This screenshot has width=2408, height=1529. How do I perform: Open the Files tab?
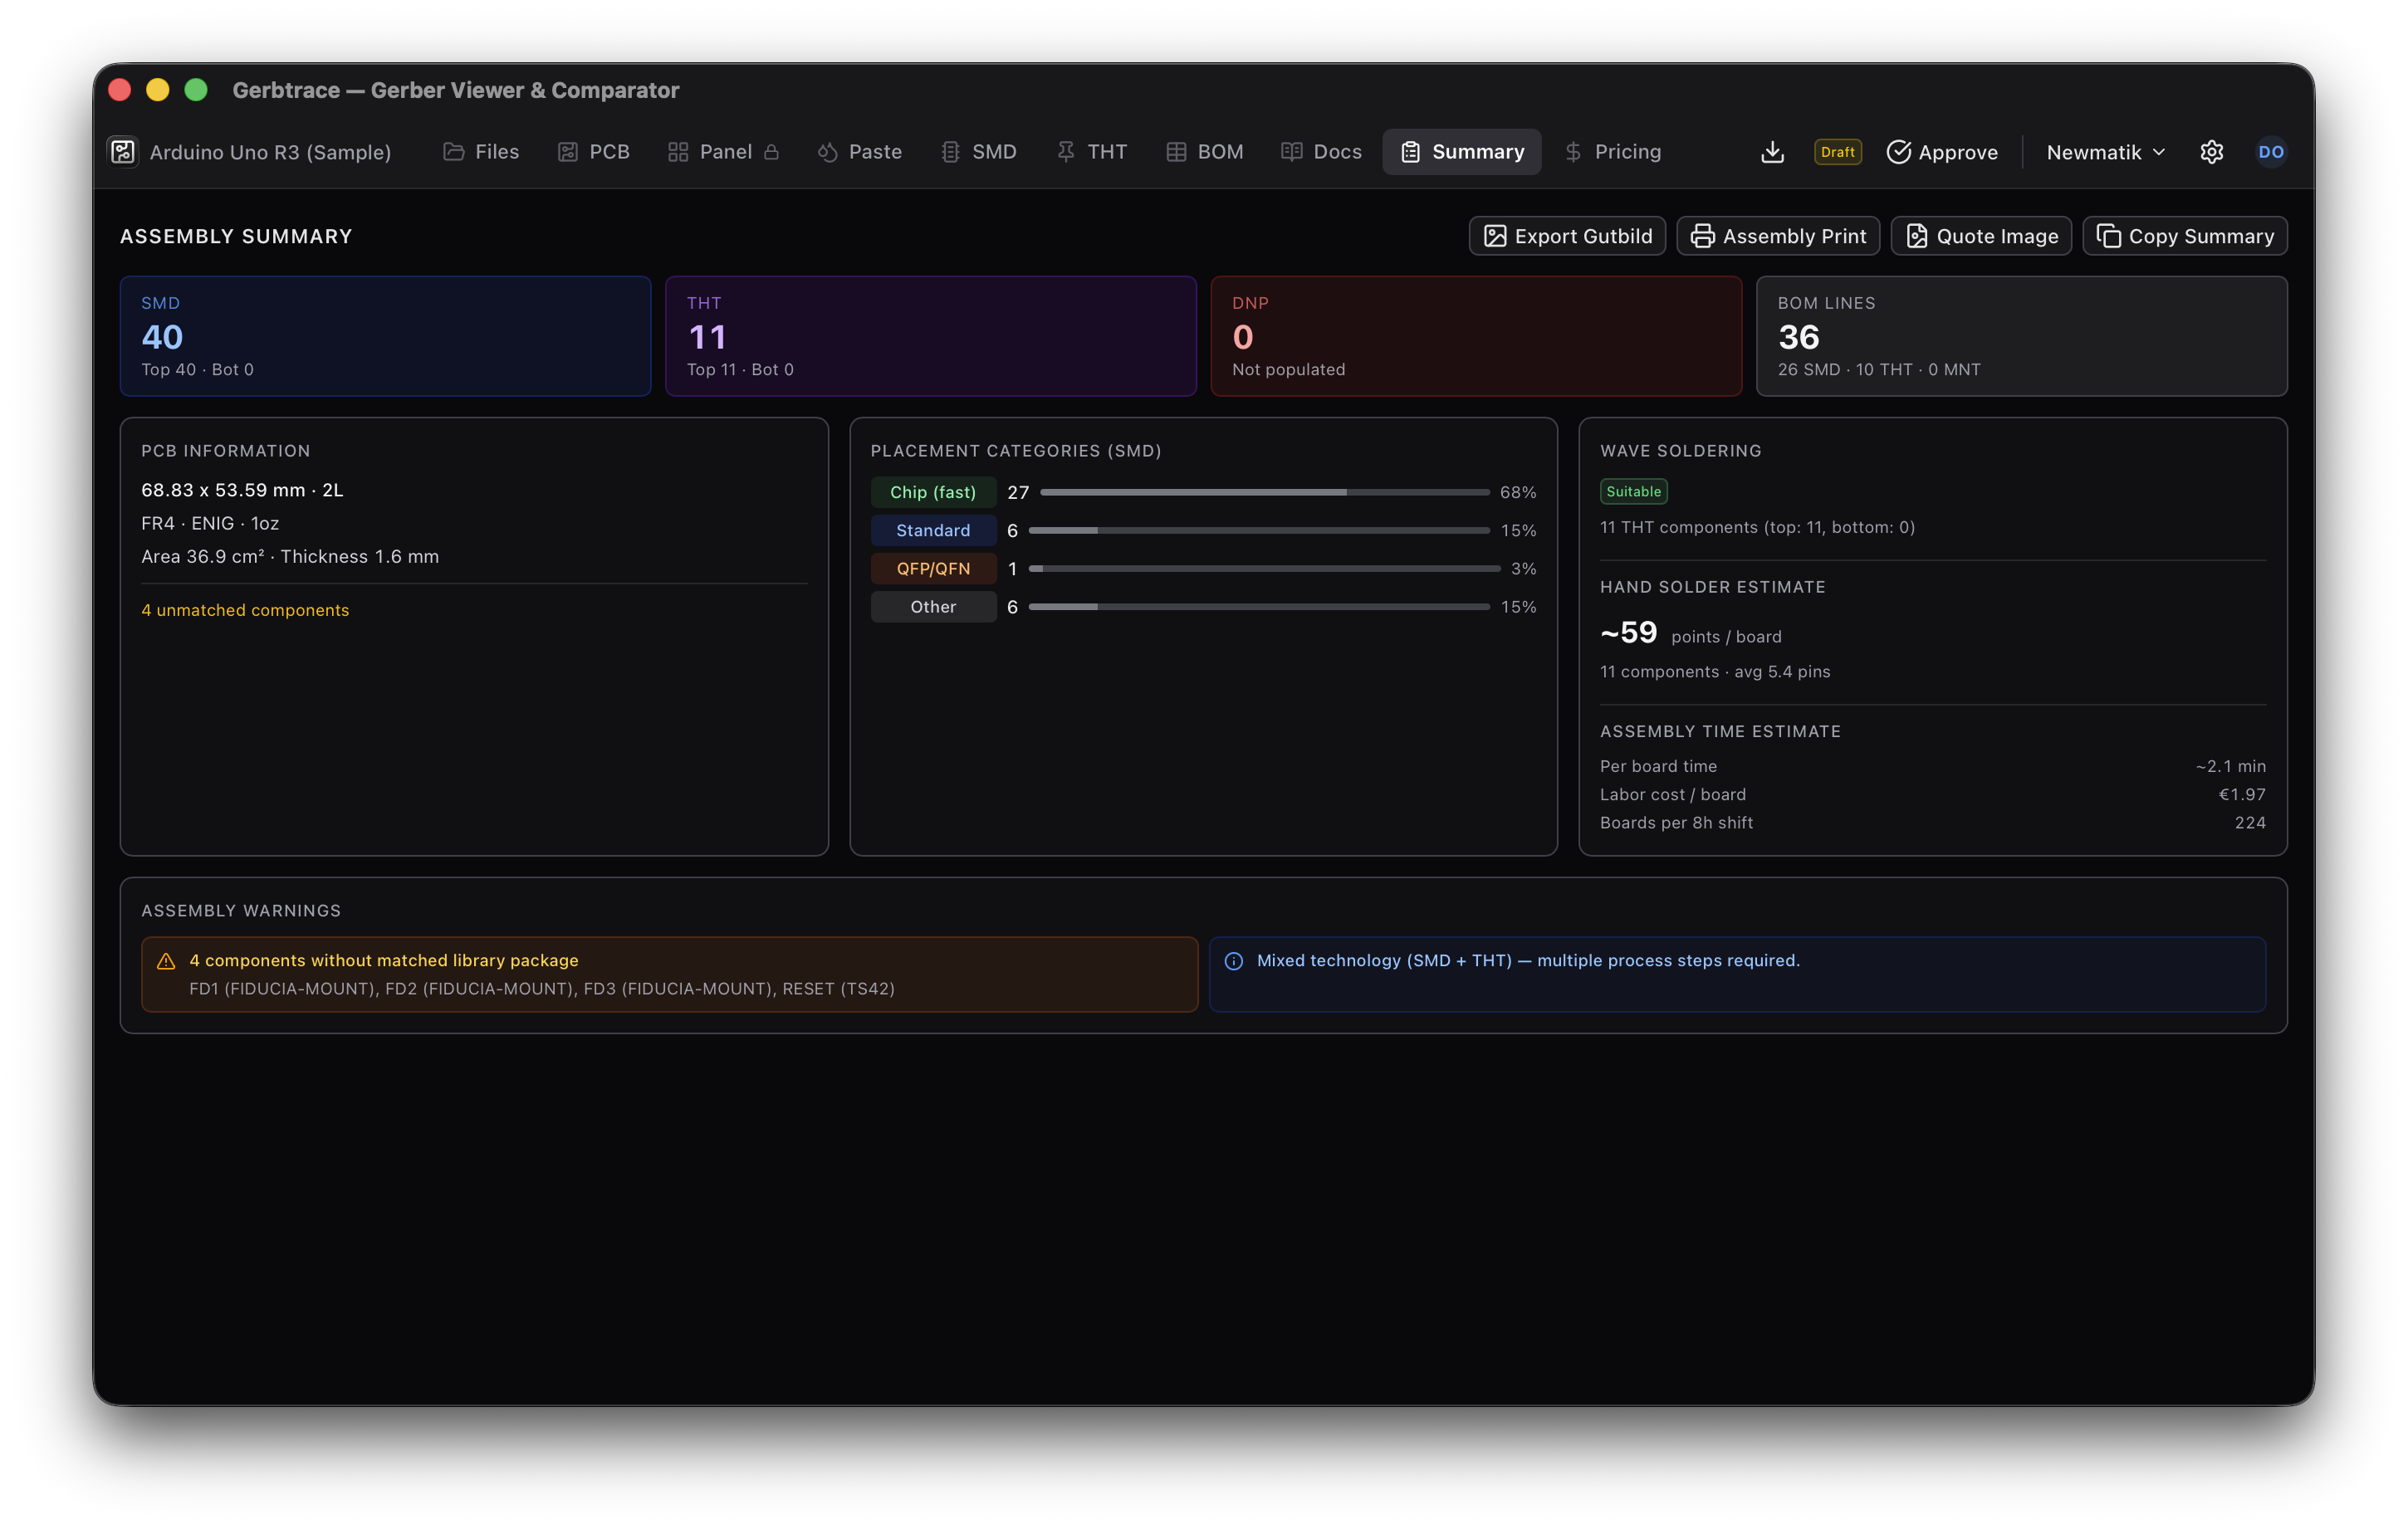coord(481,152)
